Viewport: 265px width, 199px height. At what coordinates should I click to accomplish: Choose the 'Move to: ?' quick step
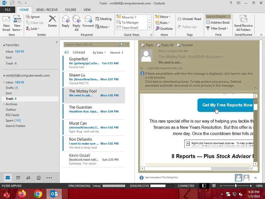tap(132, 17)
